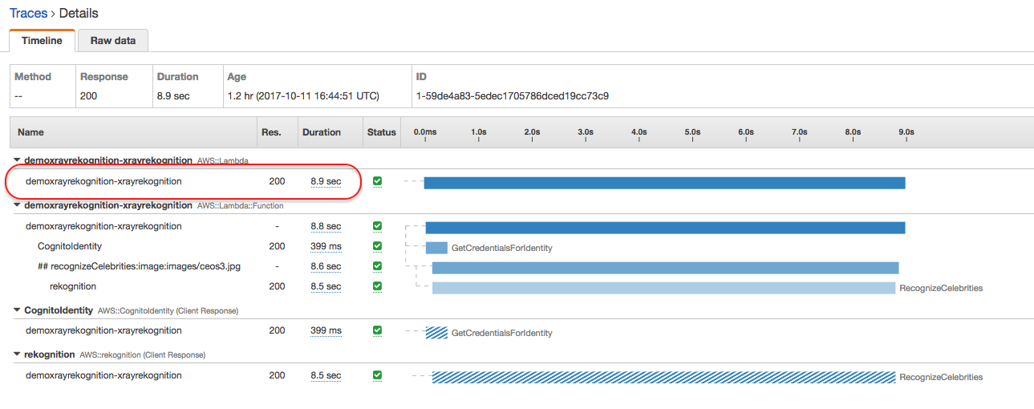Select the recognizeCelebrities 8.6 sec timeline bar
The width and height of the screenshot is (1034, 409).
point(666,268)
